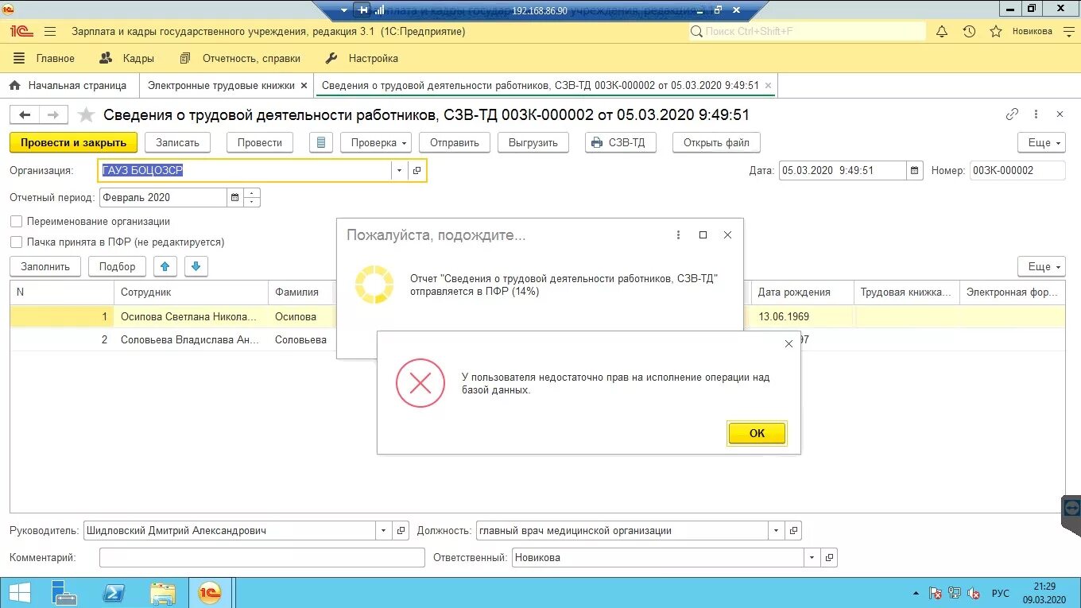
Task: Open Руководитель record card icon
Action: [401, 531]
